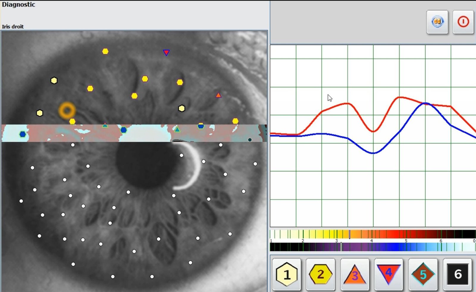Click the lowest dip of the red curve

click(373, 131)
